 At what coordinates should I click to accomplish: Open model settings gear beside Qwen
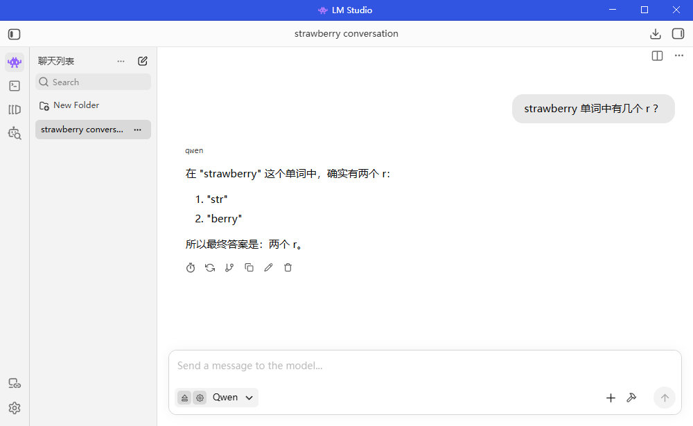point(200,398)
